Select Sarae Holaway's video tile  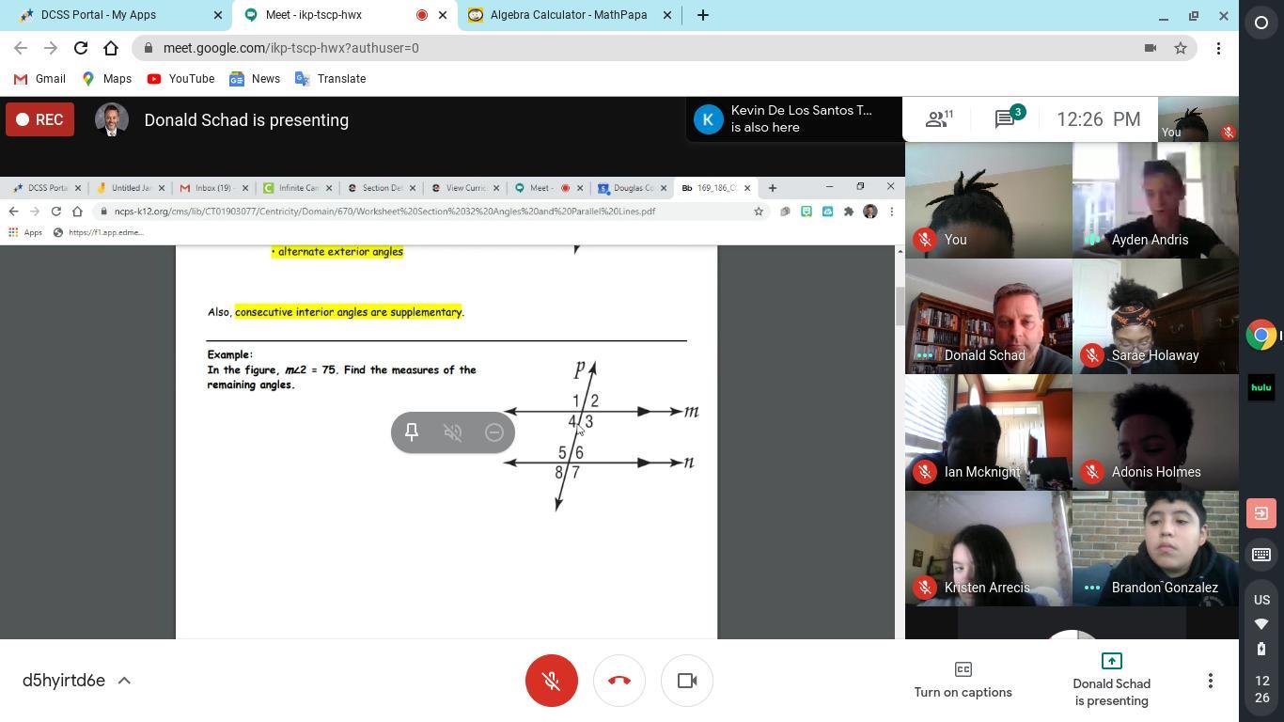point(1155,317)
